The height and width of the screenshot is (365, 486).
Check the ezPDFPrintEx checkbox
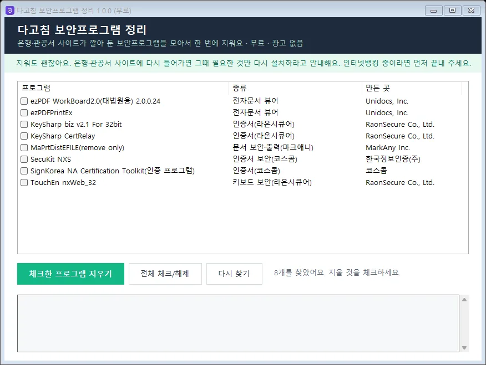pyautogui.click(x=24, y=112)
